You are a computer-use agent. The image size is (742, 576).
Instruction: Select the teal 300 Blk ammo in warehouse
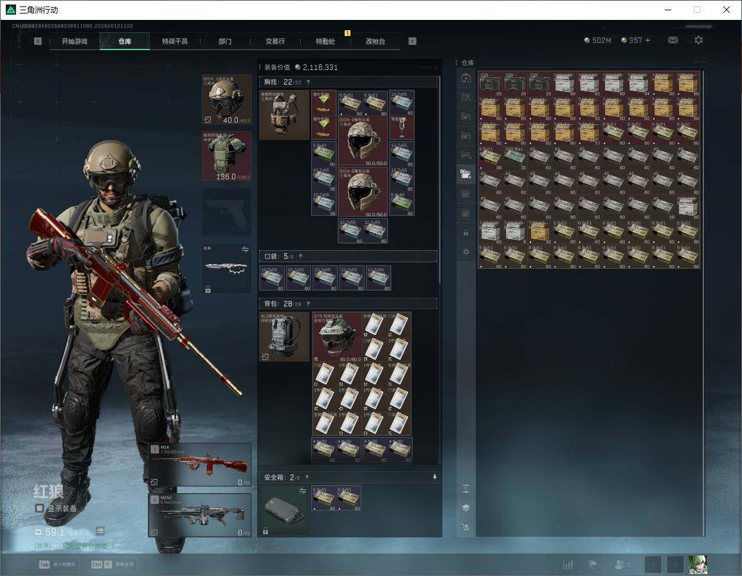click(x=514, y=157)
